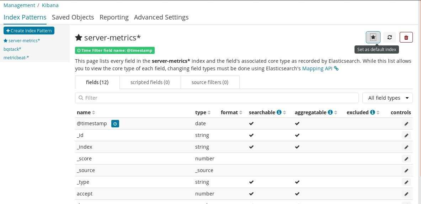421x204 pixels.
Task: Click the clock icon beside @timestamp
Action: [x=115, y=123]
